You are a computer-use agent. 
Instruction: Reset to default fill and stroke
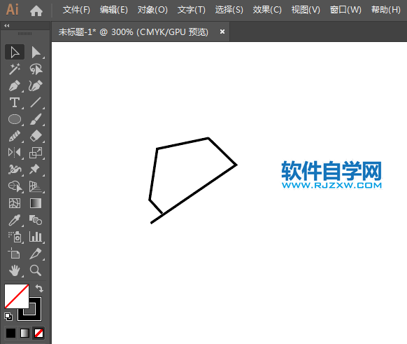click(8, 317)
